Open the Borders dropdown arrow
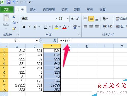 (x=50, y=27)
